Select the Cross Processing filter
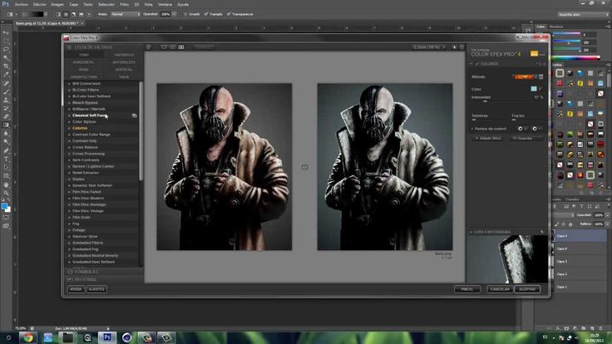Image resolution: width=612 pixels, height=344 pixels. [x=88, y=154]
